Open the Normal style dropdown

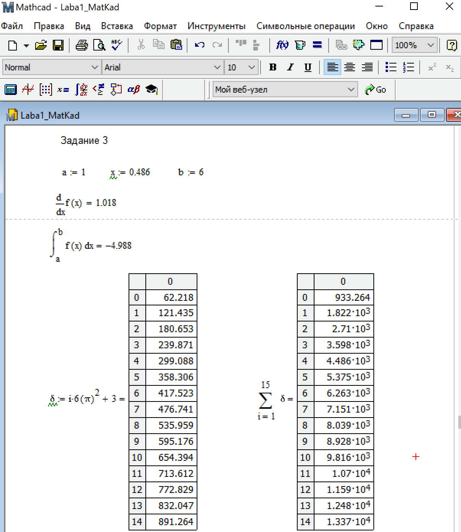94,67
